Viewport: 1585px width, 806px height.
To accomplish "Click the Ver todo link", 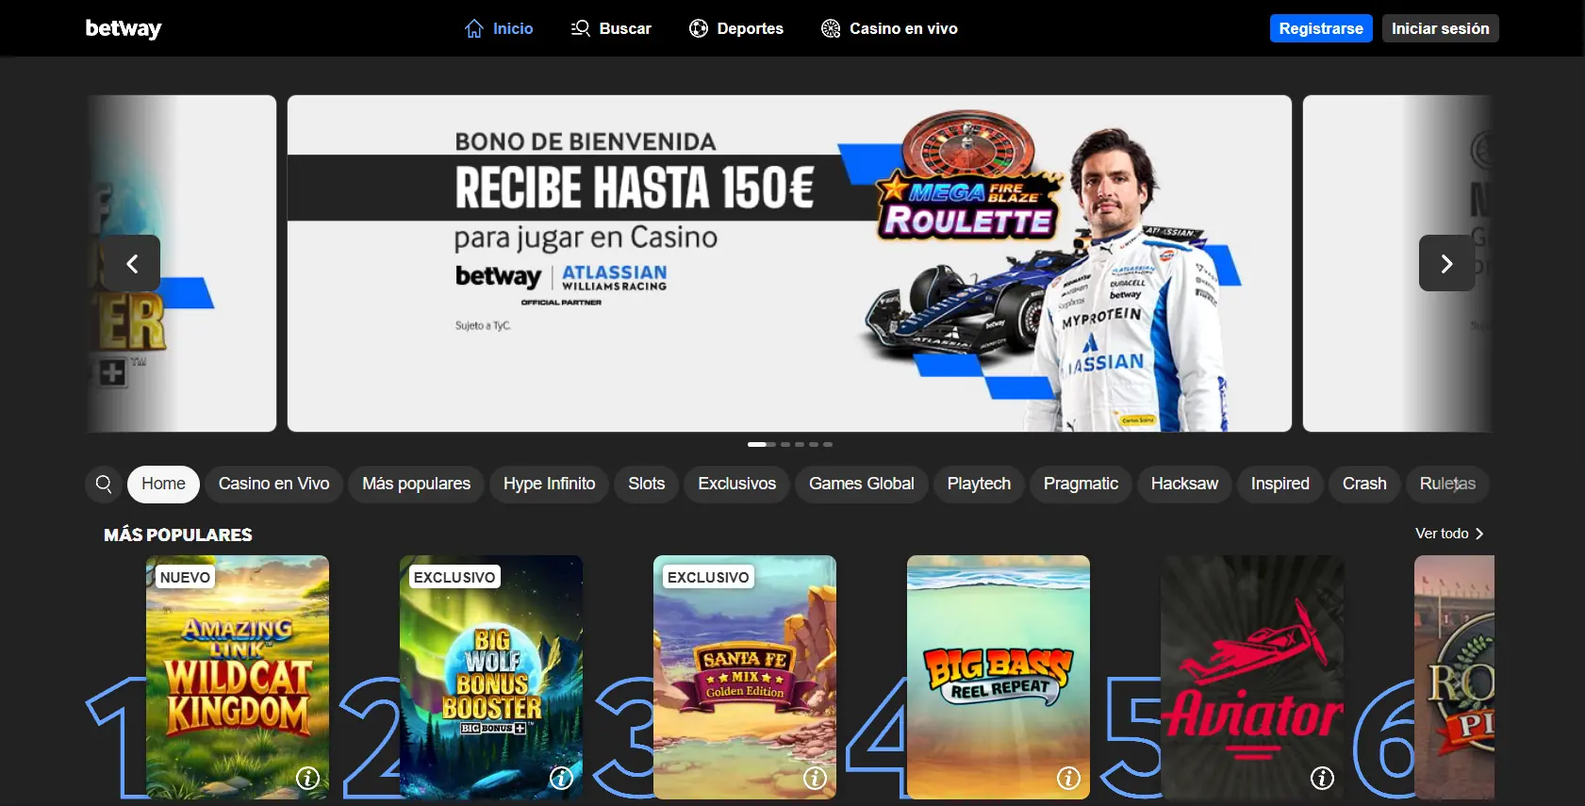I will pyautogui.click(x=1449, y=534).
